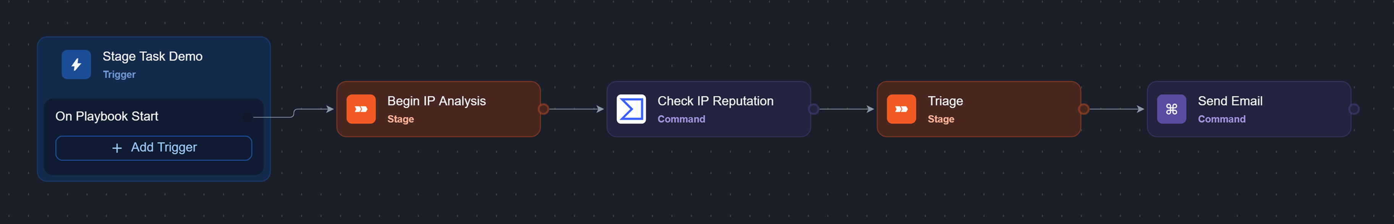This screenshot has height=224, width=1394.
Task: Click the Triage stage icon
Action: tap(901, 109)
